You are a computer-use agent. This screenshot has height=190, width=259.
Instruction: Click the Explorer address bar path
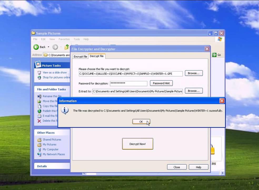point(57,55)
